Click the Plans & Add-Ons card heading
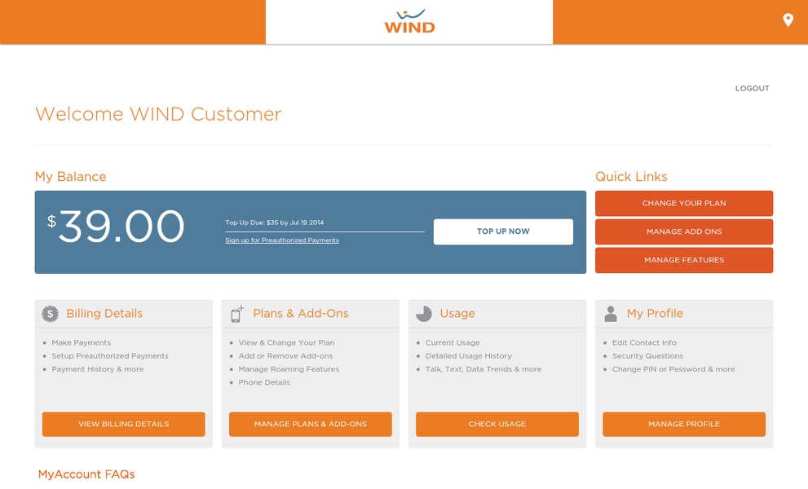The image size is (808, 489). click(x=301, y=313)
